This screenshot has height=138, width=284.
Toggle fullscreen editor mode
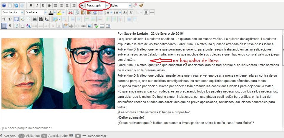[x=16, y=19]
